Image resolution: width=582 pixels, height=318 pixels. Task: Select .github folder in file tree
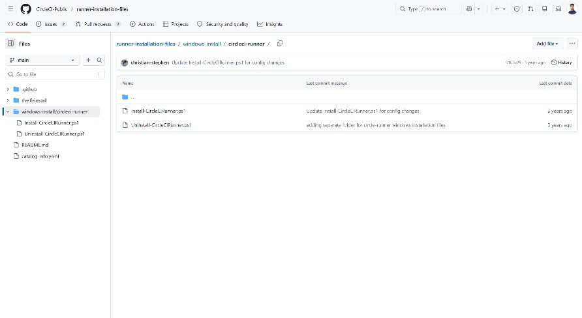[29, 89]
